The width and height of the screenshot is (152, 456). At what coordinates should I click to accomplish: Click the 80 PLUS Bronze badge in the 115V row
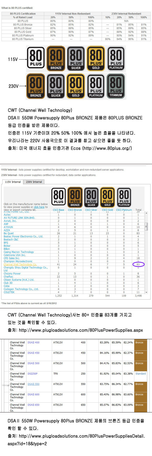[56, 59]
